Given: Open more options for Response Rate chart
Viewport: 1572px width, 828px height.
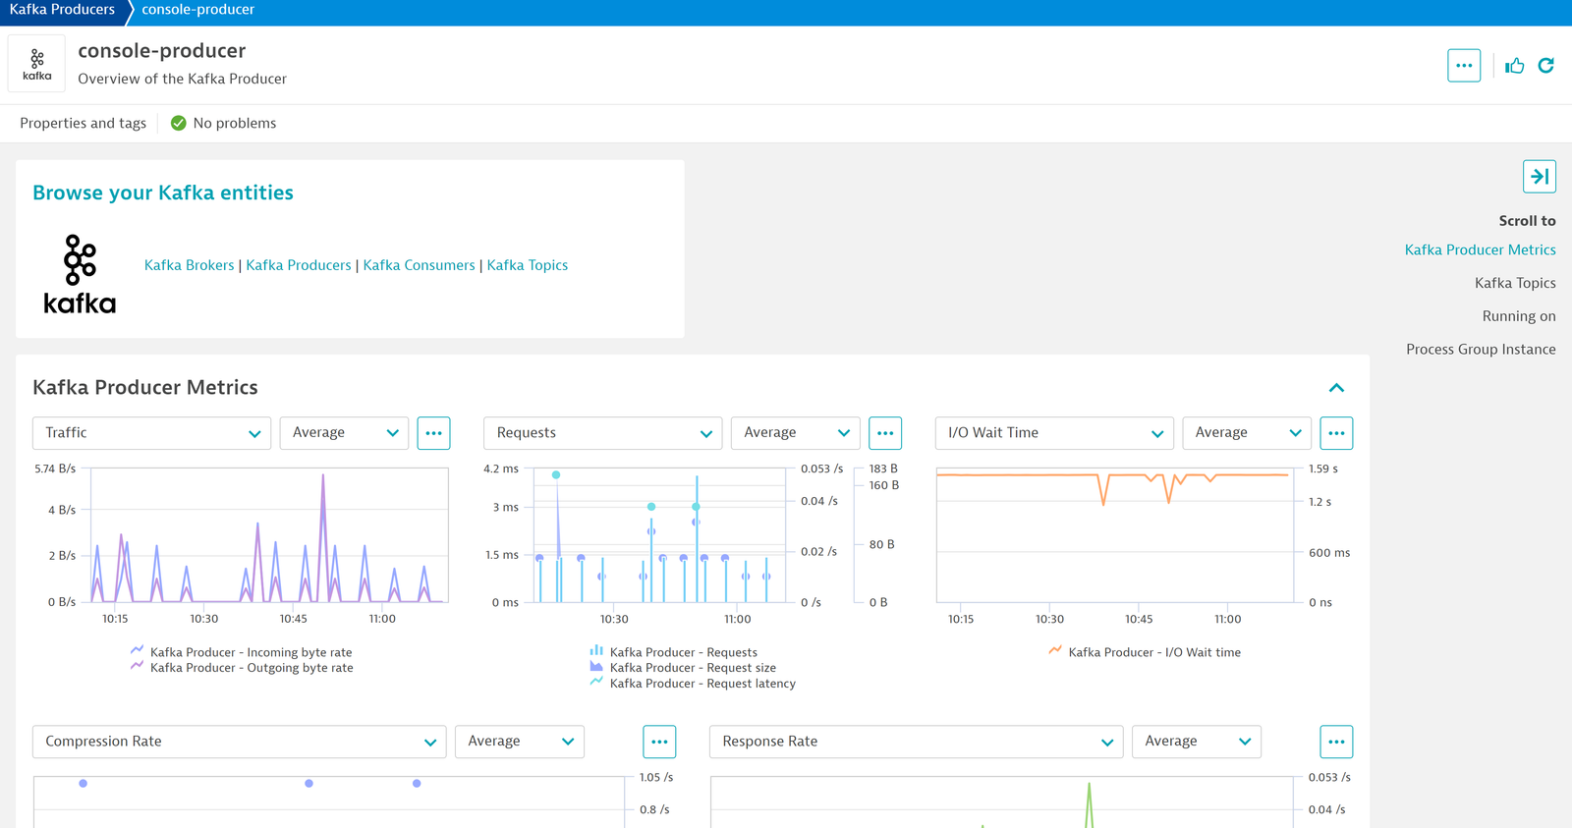Looking at the screenshot, I should [x=1336, y=742].
